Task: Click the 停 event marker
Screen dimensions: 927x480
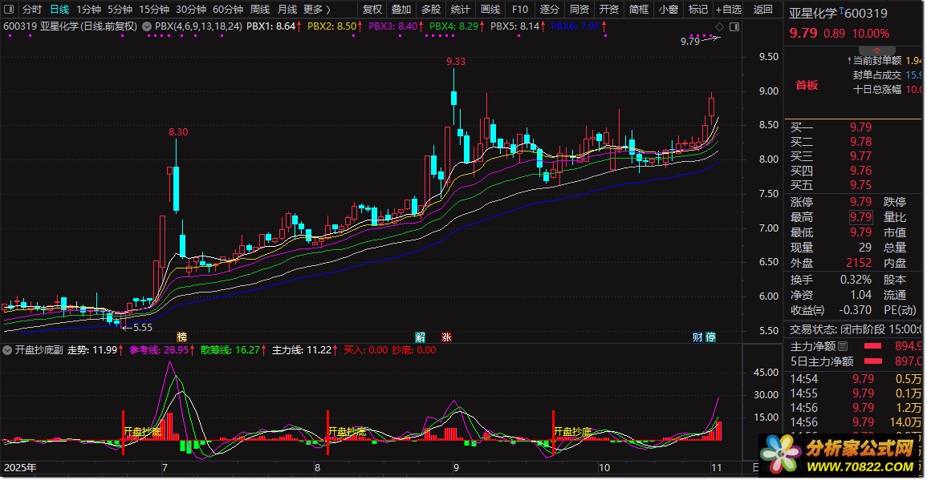Action: click(x=710, y=337)
